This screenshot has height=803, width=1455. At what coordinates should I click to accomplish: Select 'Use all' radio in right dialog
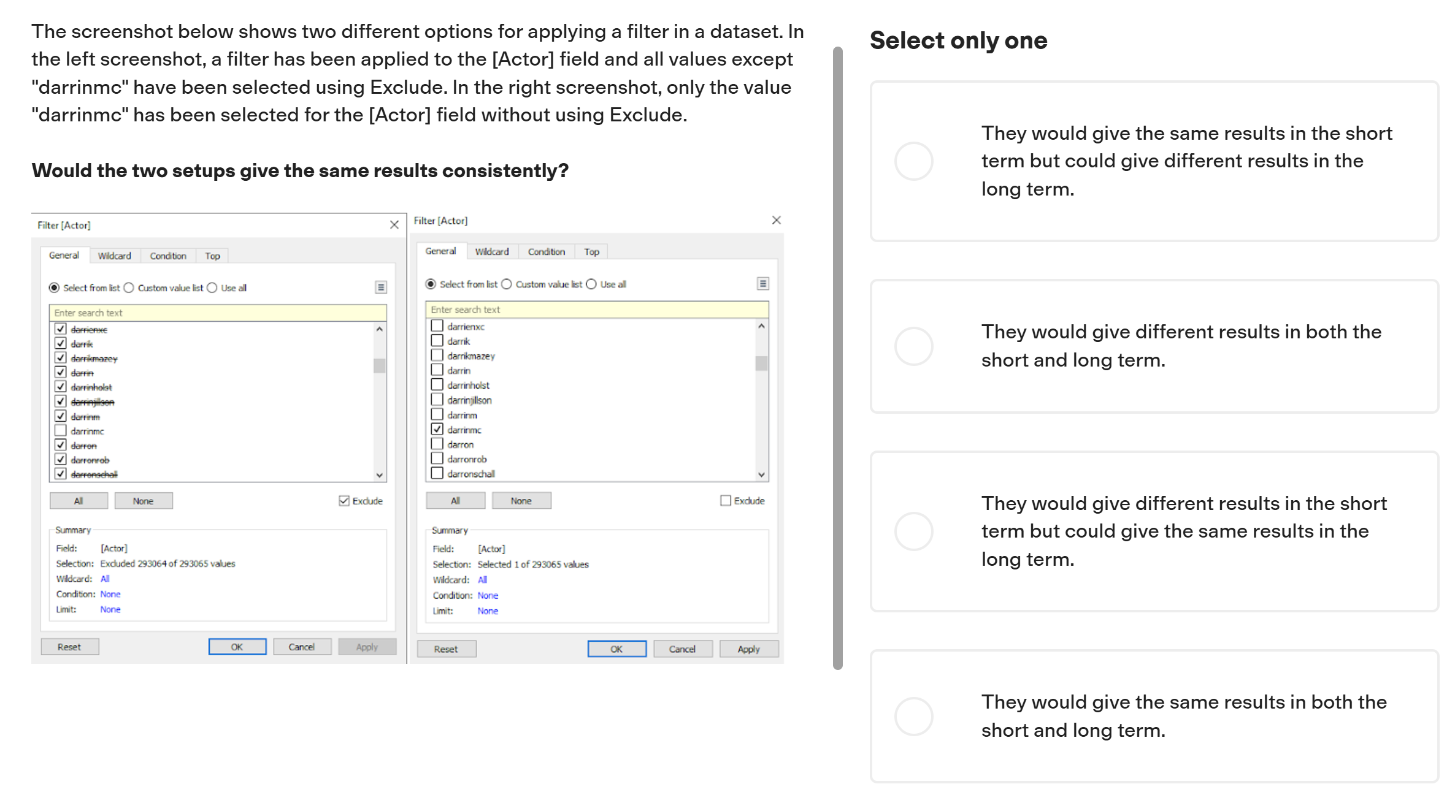tap(591, 284)
